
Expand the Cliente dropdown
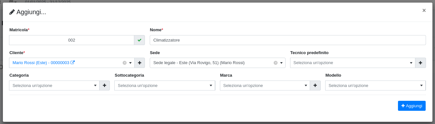pos(130,63)
